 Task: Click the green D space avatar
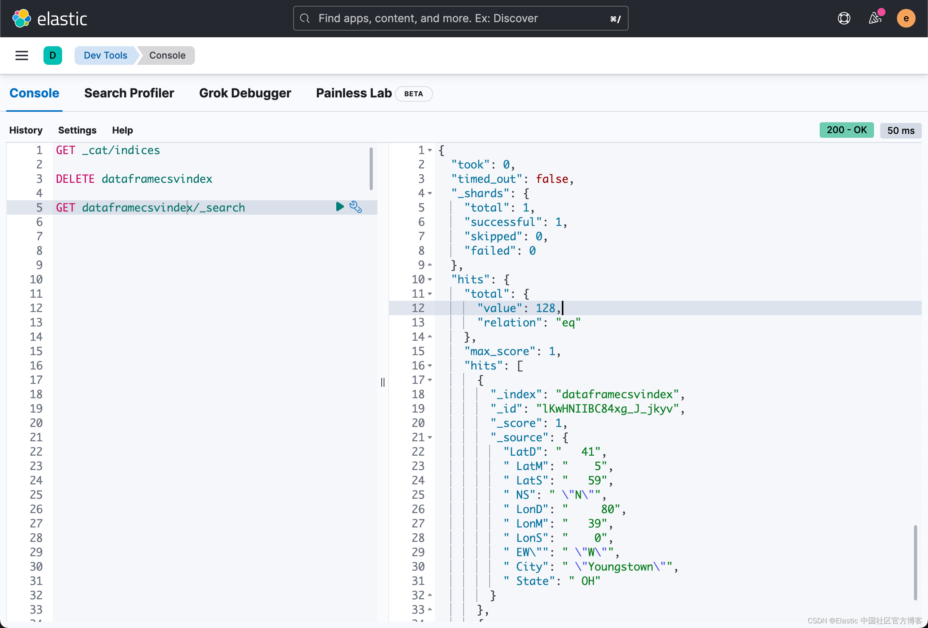pos(52,56)
